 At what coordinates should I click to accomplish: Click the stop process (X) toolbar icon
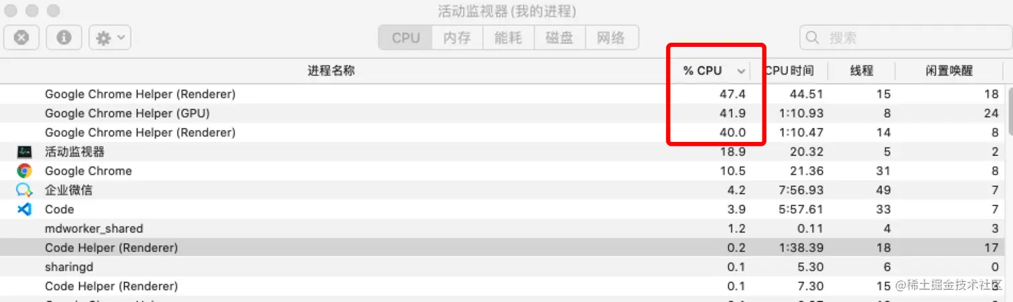[x=21, y=38]
